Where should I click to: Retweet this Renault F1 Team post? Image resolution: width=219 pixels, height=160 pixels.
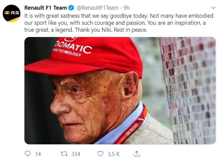coord(64,154)
